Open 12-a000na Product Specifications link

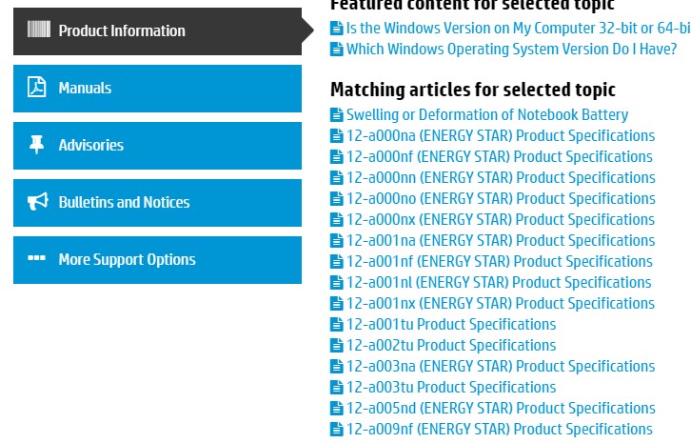pos(501,135)
